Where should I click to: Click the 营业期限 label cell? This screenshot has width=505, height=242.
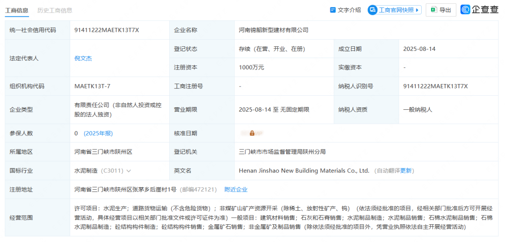(x=202, y=110)
